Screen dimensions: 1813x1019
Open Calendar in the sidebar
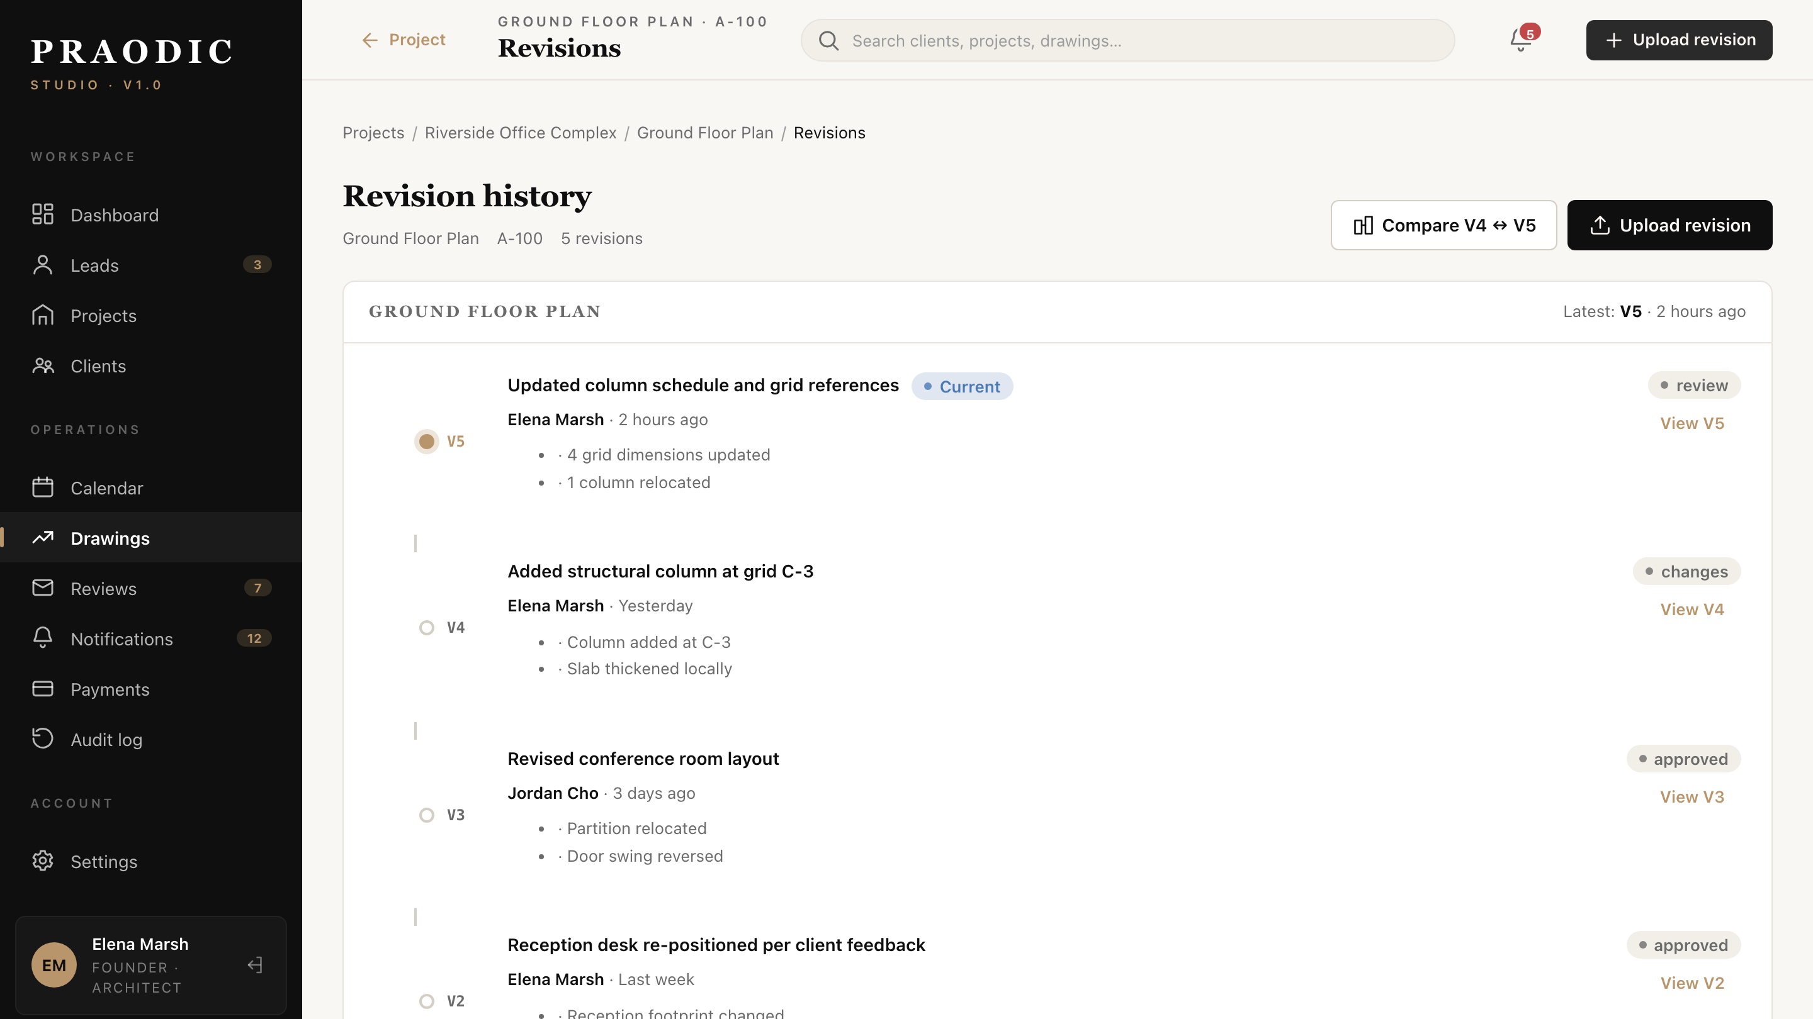(151, 487)
